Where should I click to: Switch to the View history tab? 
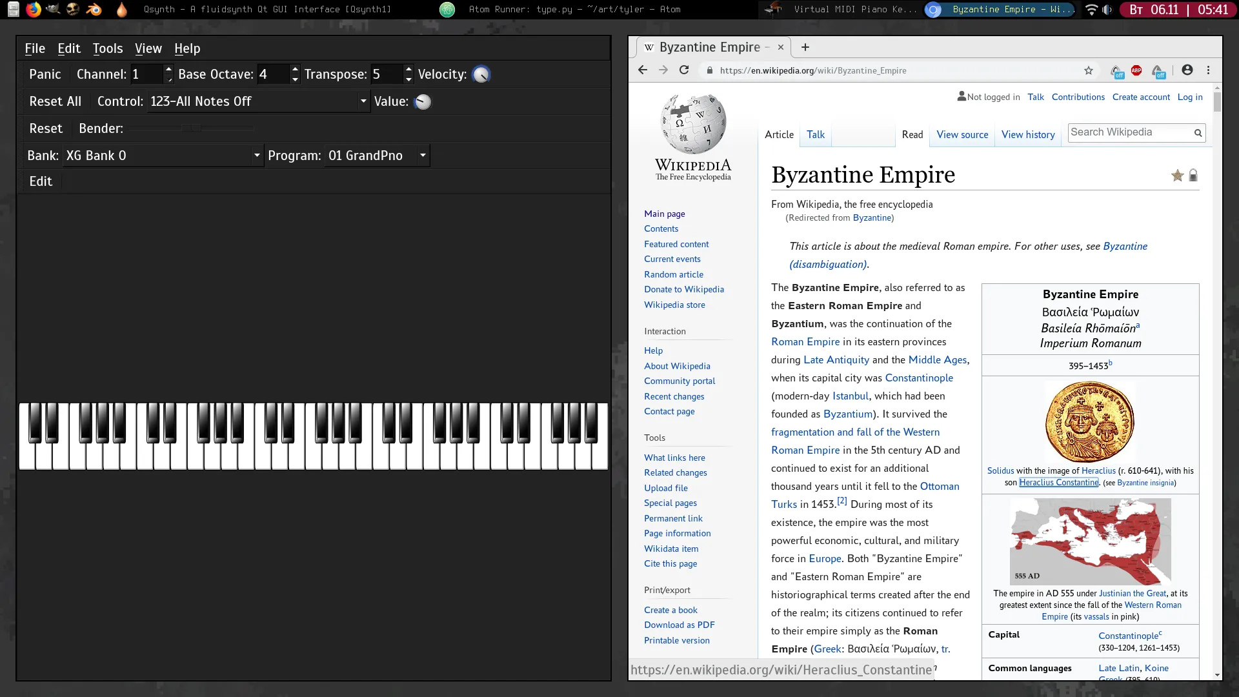(x=1028, y=134)
